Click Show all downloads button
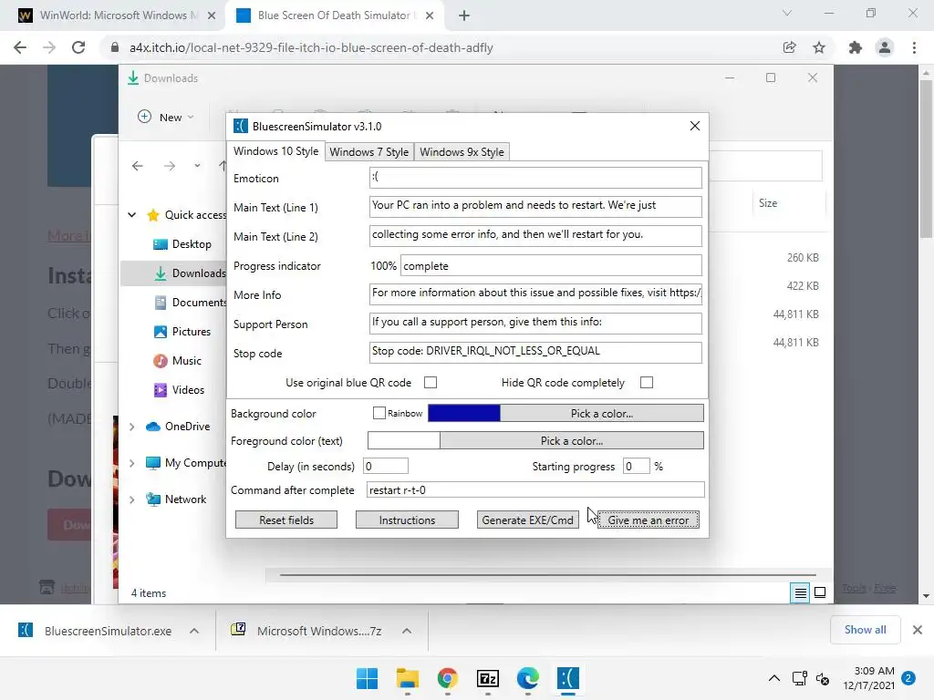The image size is (934, 700). (865, 630)
